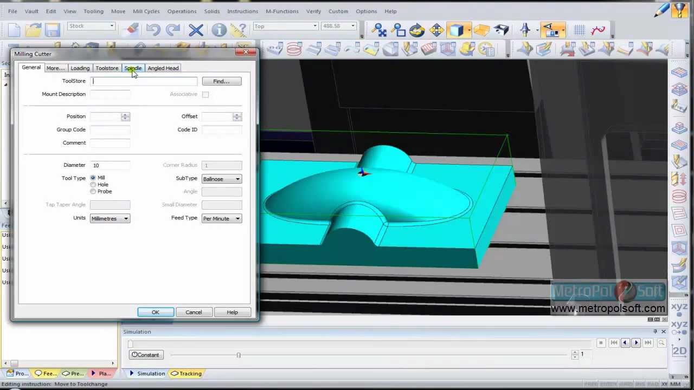
Task: Open the Mill Cycles menu
Action: [x=146, y=11]
